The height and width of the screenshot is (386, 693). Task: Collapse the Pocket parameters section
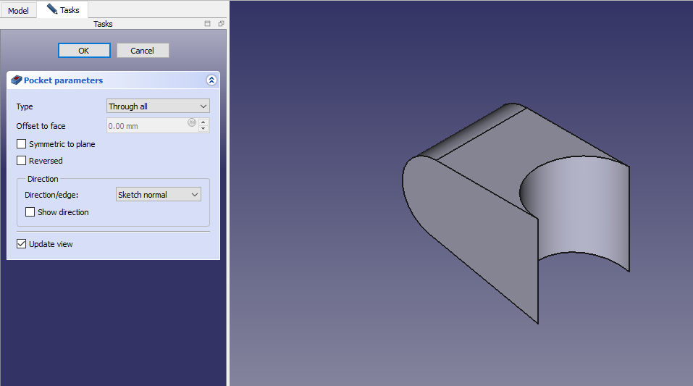211,80
